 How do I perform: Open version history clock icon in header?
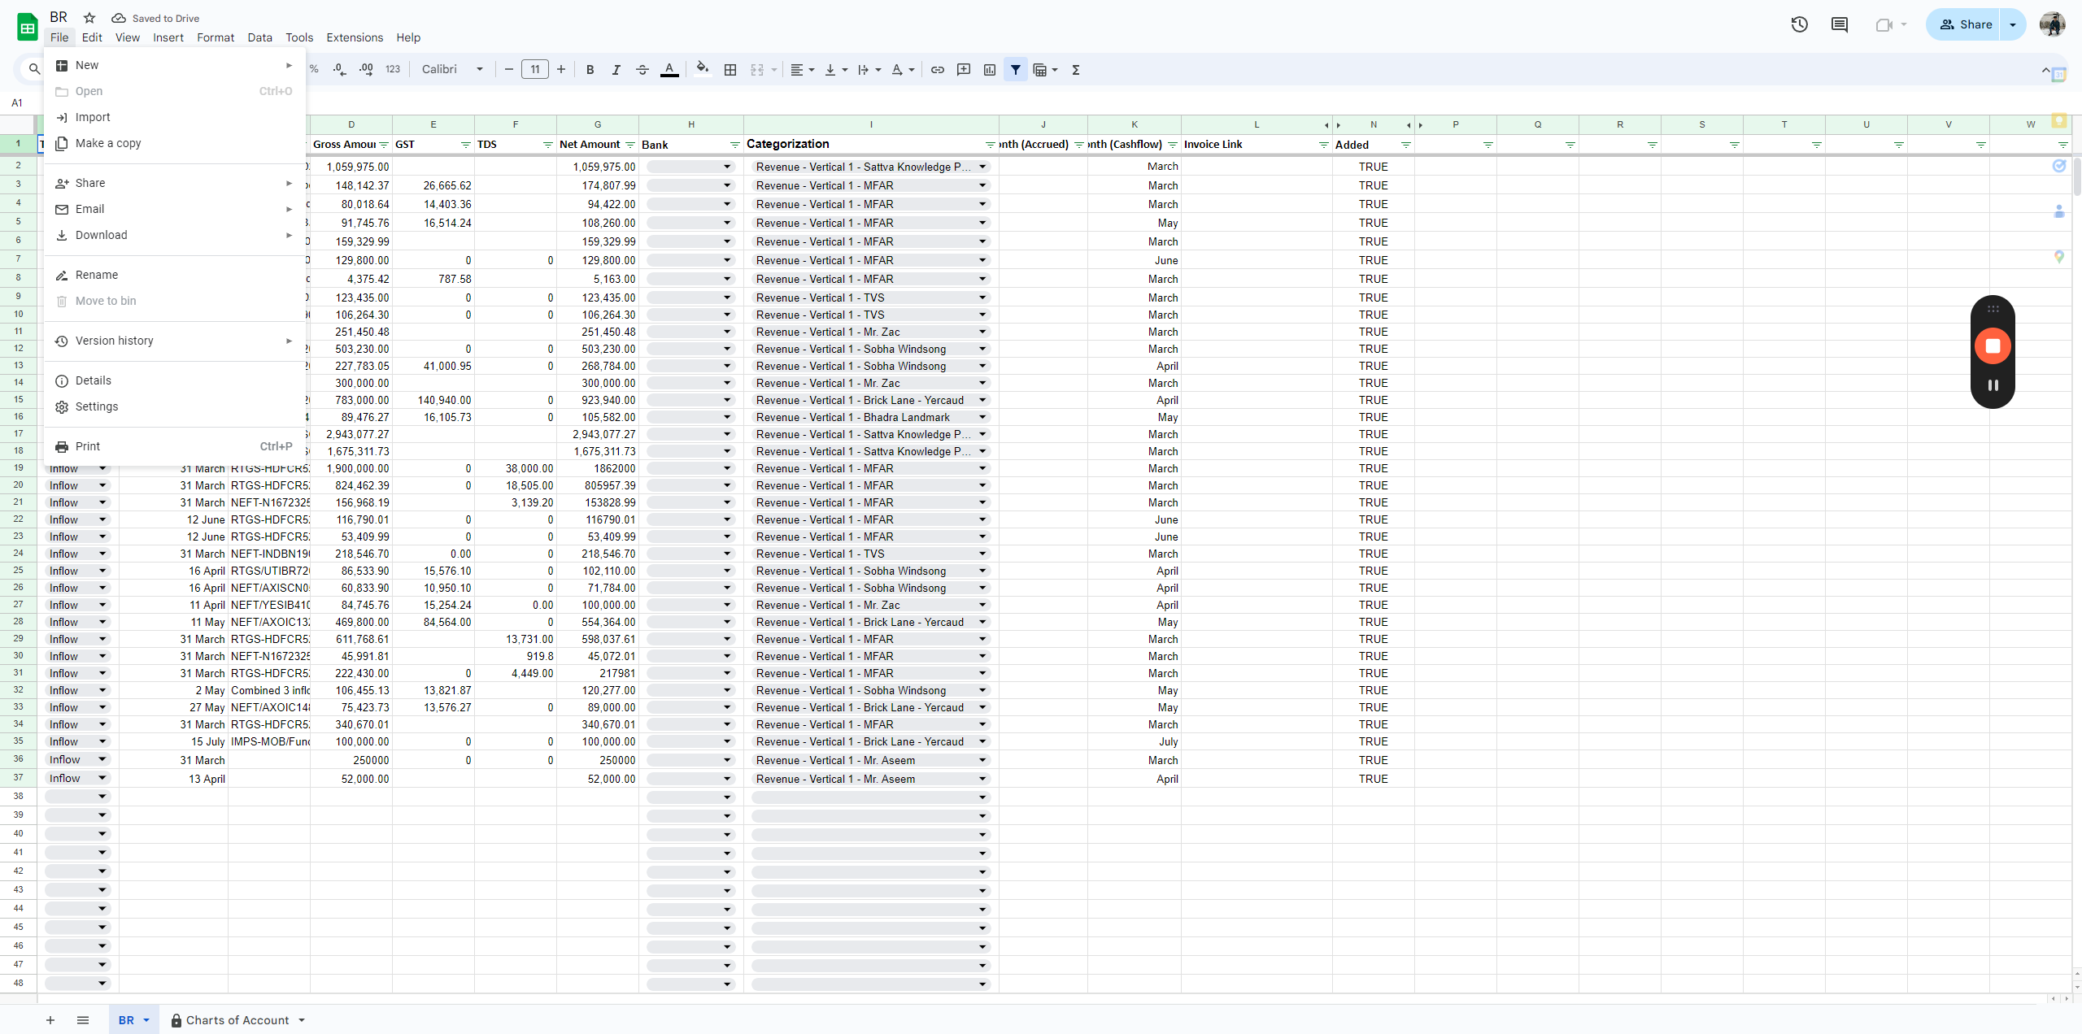pyautogui.click(x=1799, y=24)
